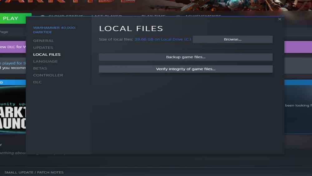Select the DLC section in the sidebar
Viewport: 312px width, 176px height.
pyautogui.click(x=37, y=82)
